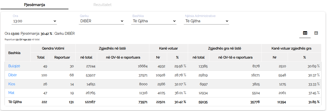This screenshot has height=111, width=327.
Task: Open the Klos municipality link
Action: click(x=12, y=84)
